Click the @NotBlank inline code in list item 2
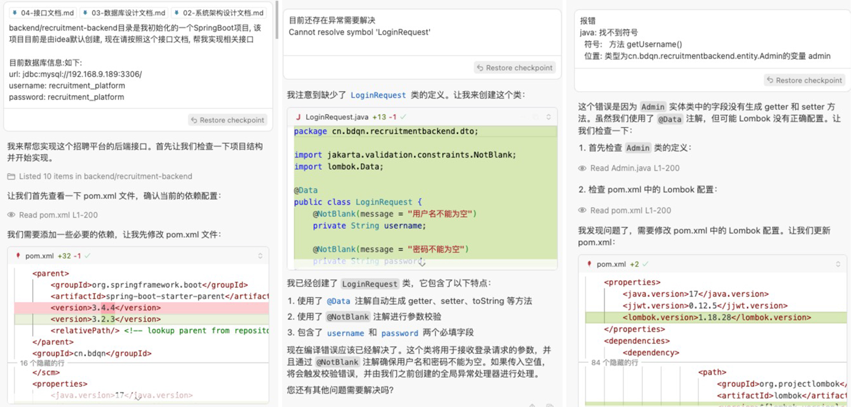Screen dimensions: 851x407 point(347,317)
